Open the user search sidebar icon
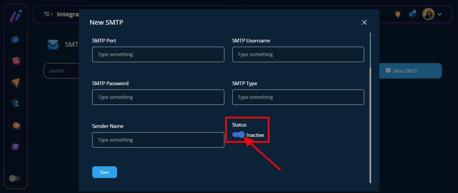 pyautogui.click(x=15, y=103)
